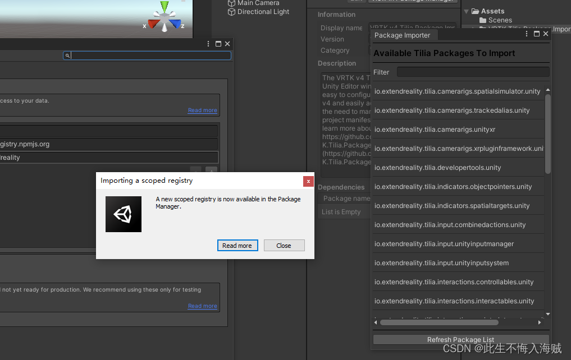Click the Package name column header

[346, 199]
